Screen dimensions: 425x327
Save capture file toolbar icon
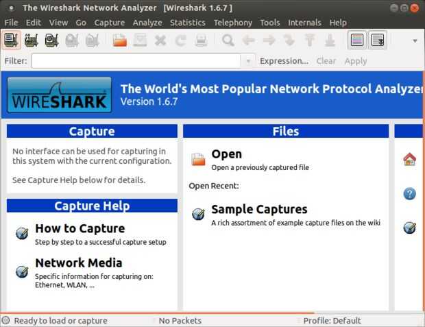[x=140, y=40]
